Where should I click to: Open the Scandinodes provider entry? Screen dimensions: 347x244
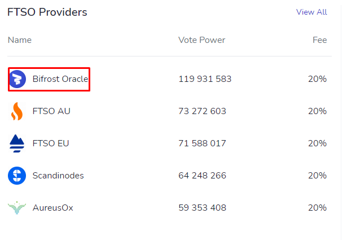[x=58, y=176]
